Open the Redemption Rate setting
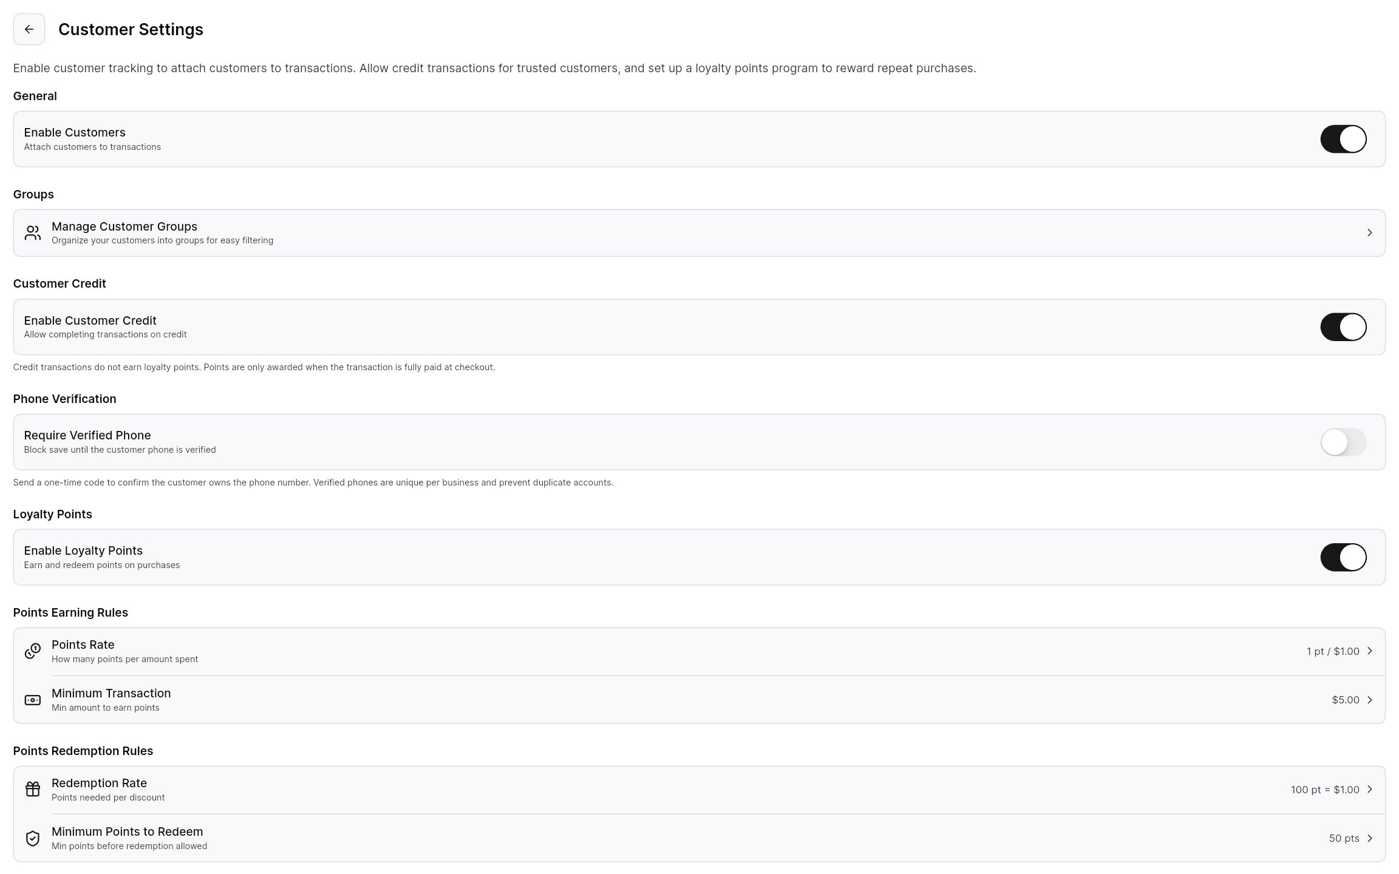This screenshot has height=874, width=1399. click(699, 790)
